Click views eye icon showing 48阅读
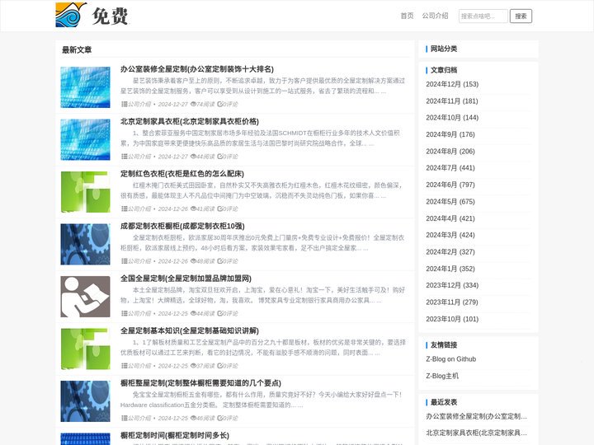 pos(193,261)
